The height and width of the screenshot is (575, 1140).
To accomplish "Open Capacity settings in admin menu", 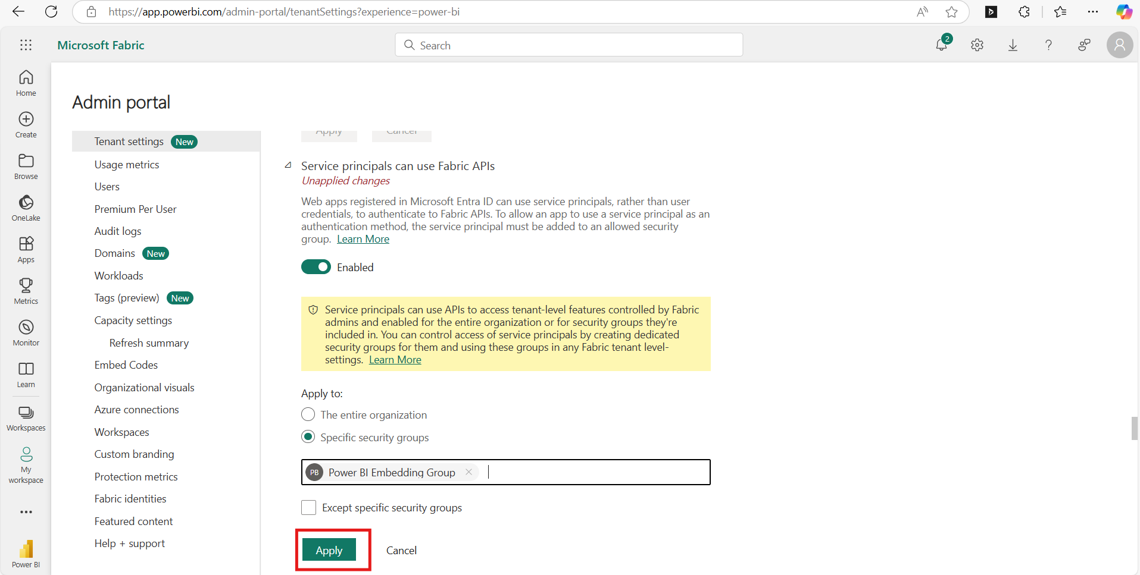I will (133, 321).
